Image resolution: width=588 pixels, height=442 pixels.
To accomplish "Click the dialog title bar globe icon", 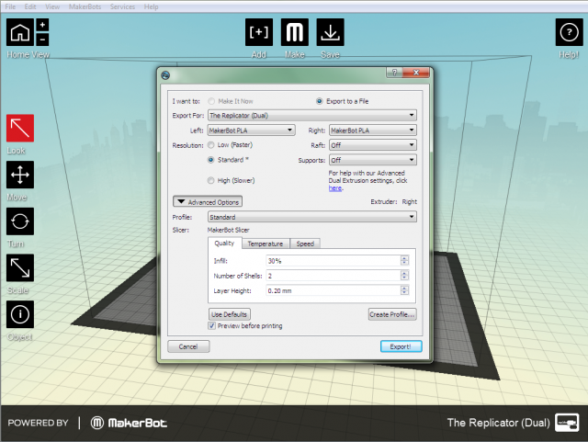I will (x=165, y=75).
